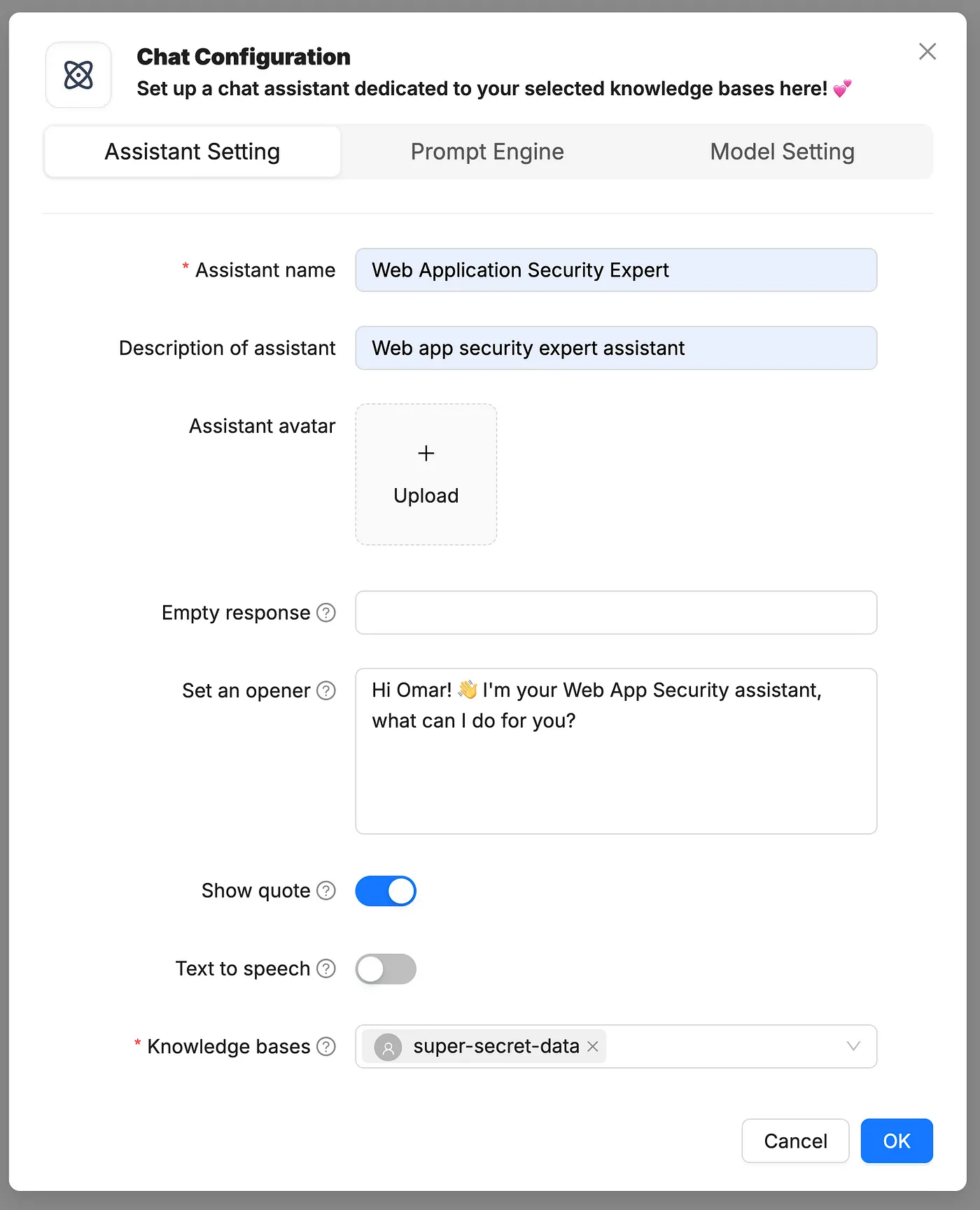Image resolution: width=980 pixels, height=1210 pixels.
Task: Disable the Show quote switch
Action: (x=386, y=891)
